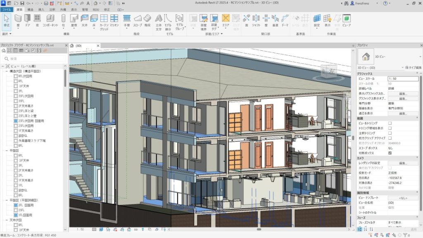423x238 pixels.
Task: Click the ビュー スケール input field
Action: click(x=403, y=79)
